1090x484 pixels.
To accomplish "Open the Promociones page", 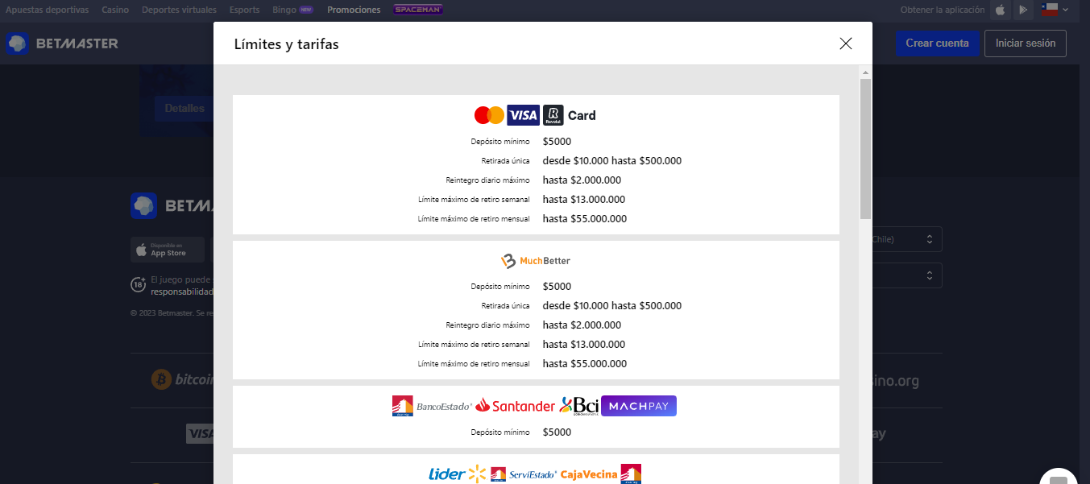I will point(354,10).
